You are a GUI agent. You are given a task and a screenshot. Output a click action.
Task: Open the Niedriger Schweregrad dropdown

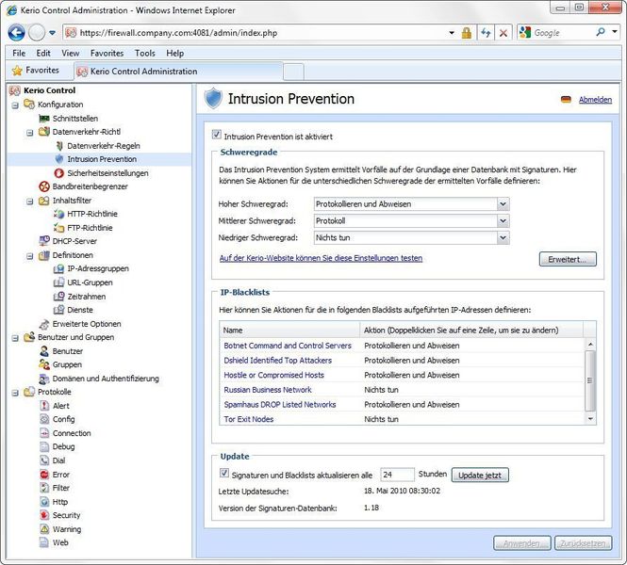pyautogui.click(x=503, y=237)
